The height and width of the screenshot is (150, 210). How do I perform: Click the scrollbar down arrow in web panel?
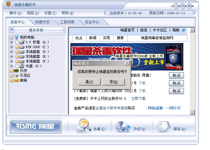[192, 112]
